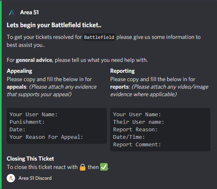Click the Area 51 author name
The image size is (217, 189).
(29, 13)
